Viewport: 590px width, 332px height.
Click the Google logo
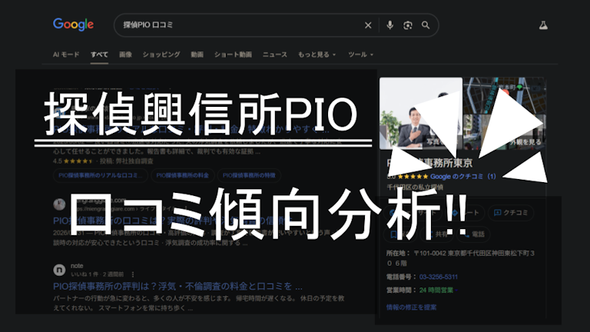[x=74, y=25]
